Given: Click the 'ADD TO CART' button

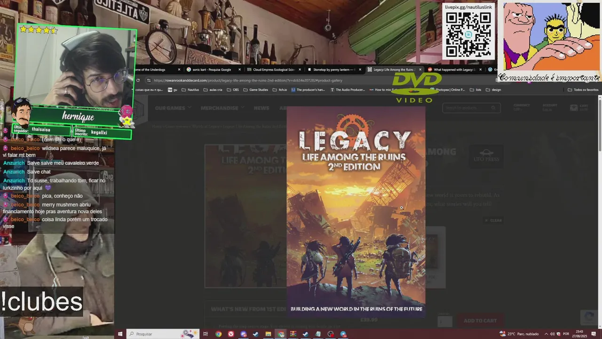Looking at the screenshot, I should point(480,321).
